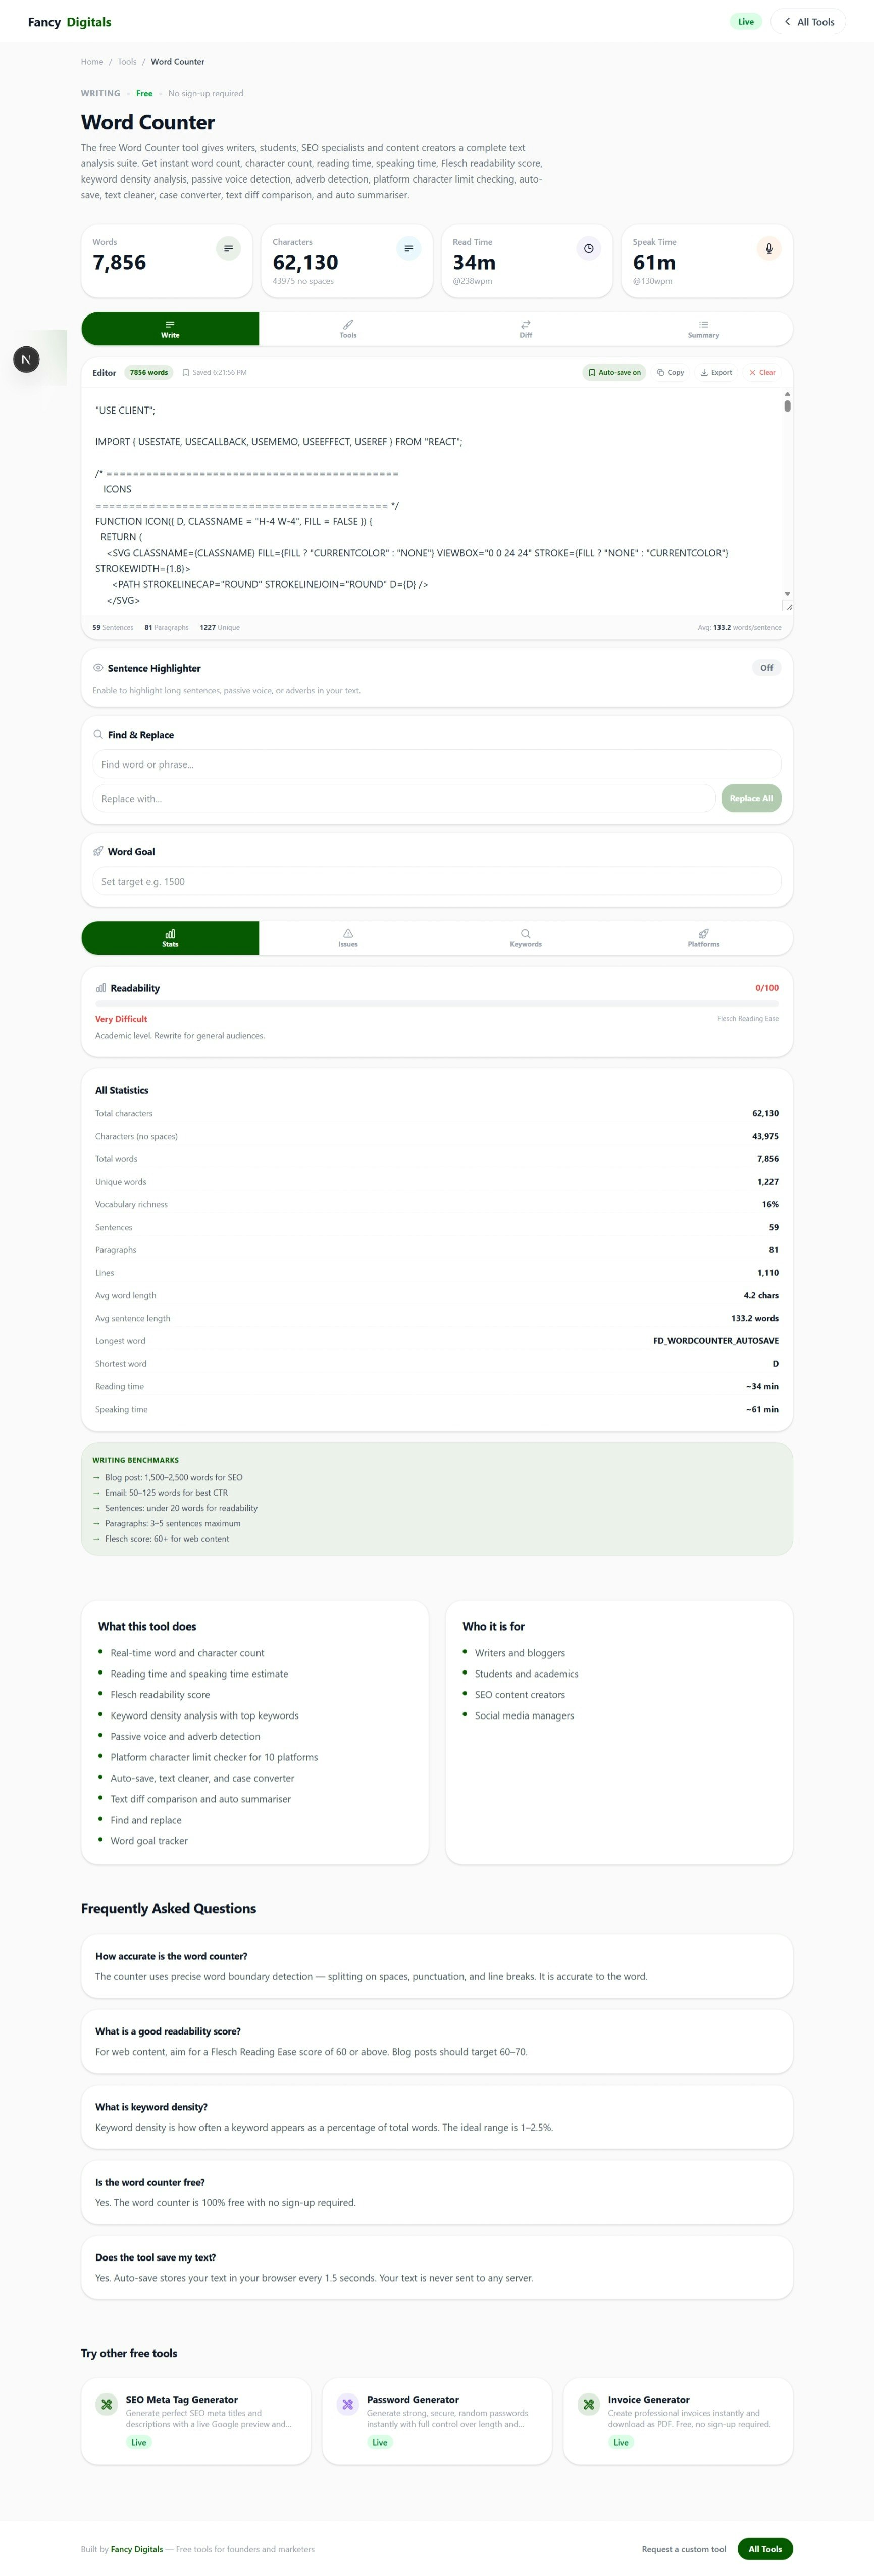Clear the editor text

762,372
